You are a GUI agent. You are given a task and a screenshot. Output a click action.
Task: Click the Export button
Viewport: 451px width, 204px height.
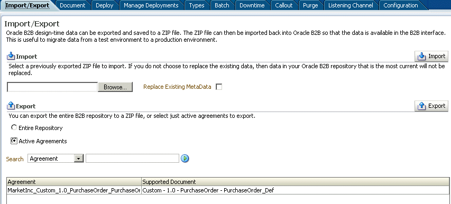(x=431, y=106)
